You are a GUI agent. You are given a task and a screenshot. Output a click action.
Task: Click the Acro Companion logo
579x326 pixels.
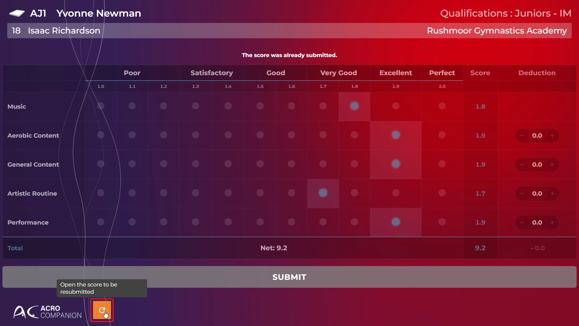point(48,312)
